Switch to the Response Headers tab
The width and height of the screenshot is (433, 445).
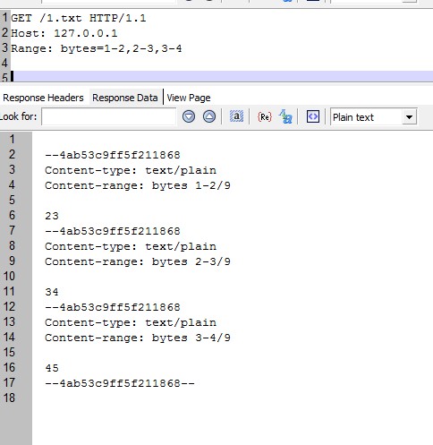pyautogui.click(x=43, y=98)
